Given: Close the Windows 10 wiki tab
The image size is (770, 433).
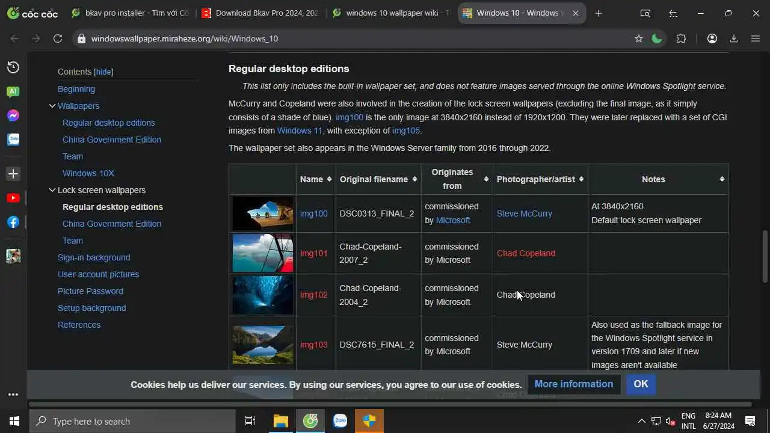Looking at the screenshot, I should [x=576, y=13].
